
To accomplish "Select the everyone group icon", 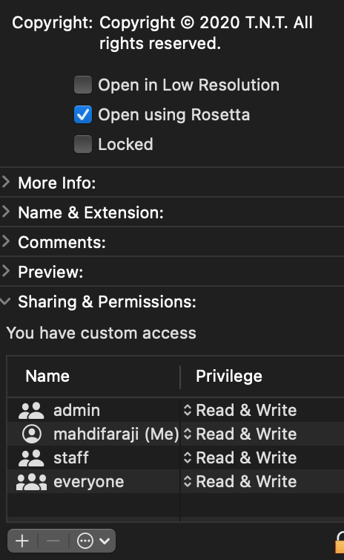I will point(31,482).
